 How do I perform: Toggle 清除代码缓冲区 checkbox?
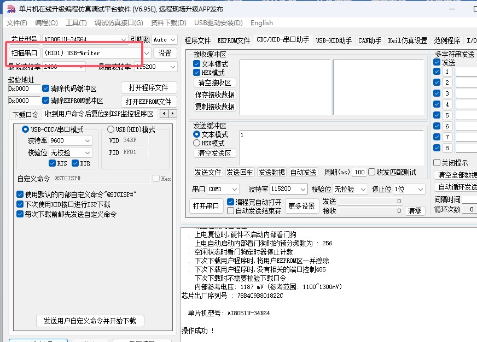point(45,89)
